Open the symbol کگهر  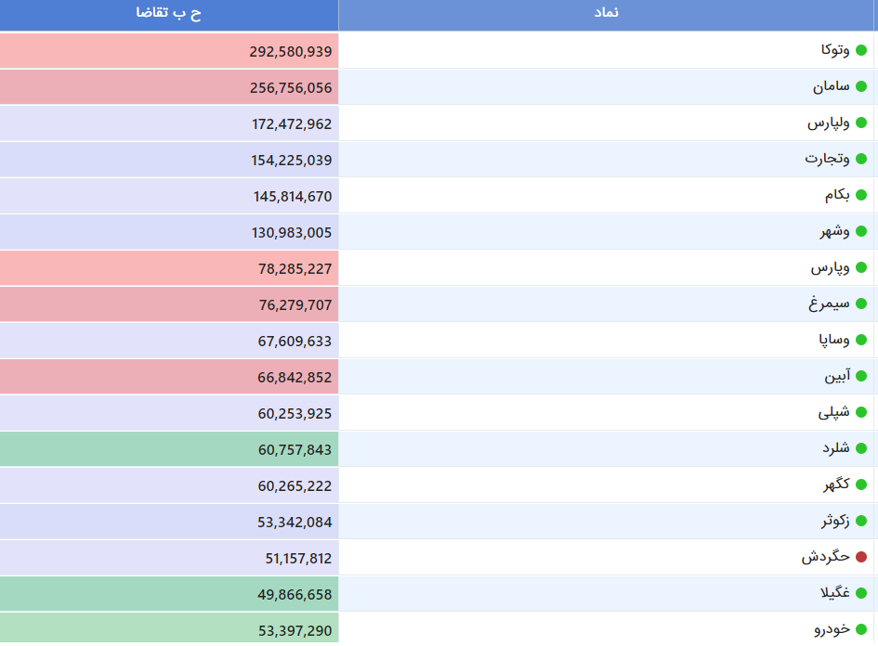pyautogui.click(x=836, y=484)
